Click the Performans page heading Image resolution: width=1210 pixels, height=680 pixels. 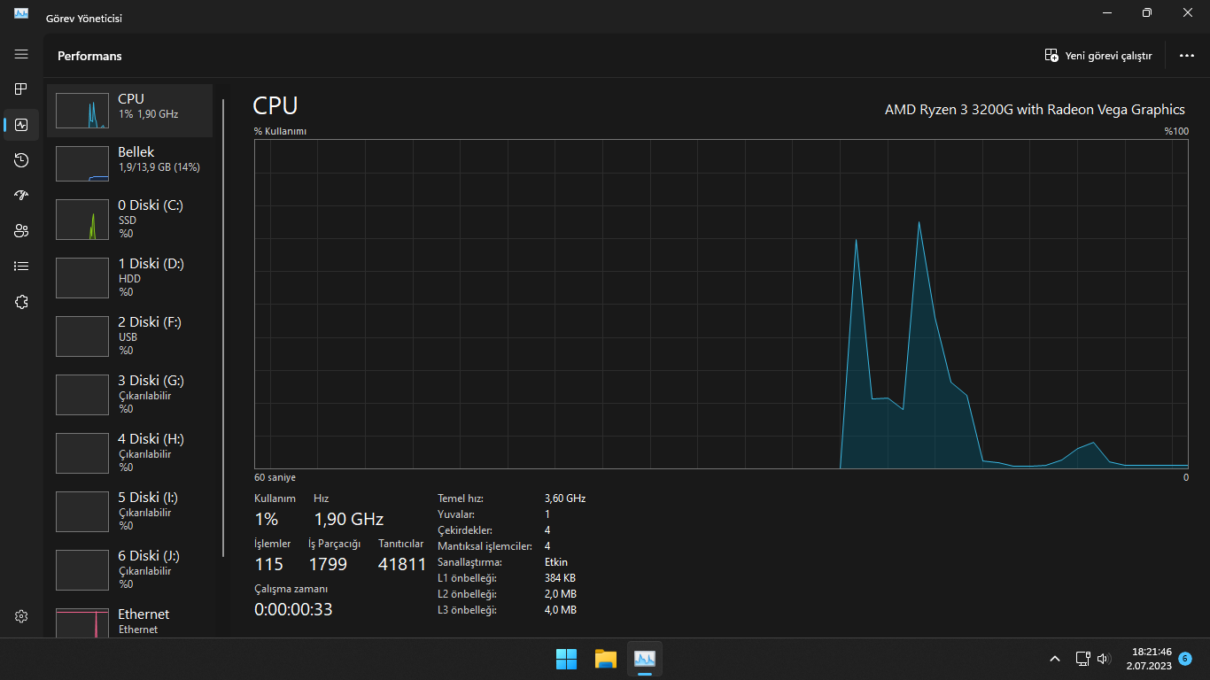(89, 56)
